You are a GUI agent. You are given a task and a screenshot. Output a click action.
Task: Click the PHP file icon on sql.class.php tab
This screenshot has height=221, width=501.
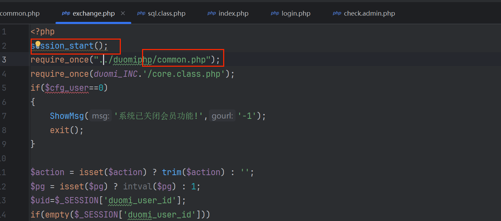coord(141,13)
